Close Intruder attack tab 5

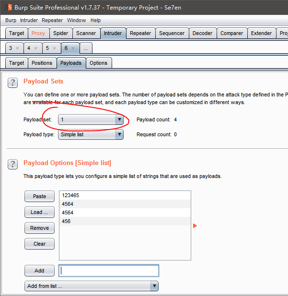[x=54, y=48]
